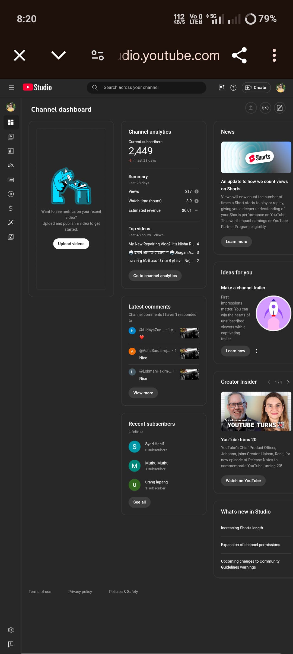293x654 pixels.
Task: Open the Copyright sidebar icon
Action: (11, 194)
